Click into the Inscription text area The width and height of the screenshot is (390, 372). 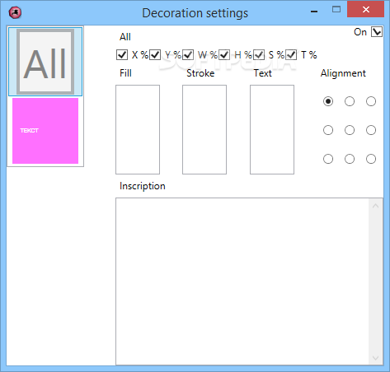pos(242,281)
